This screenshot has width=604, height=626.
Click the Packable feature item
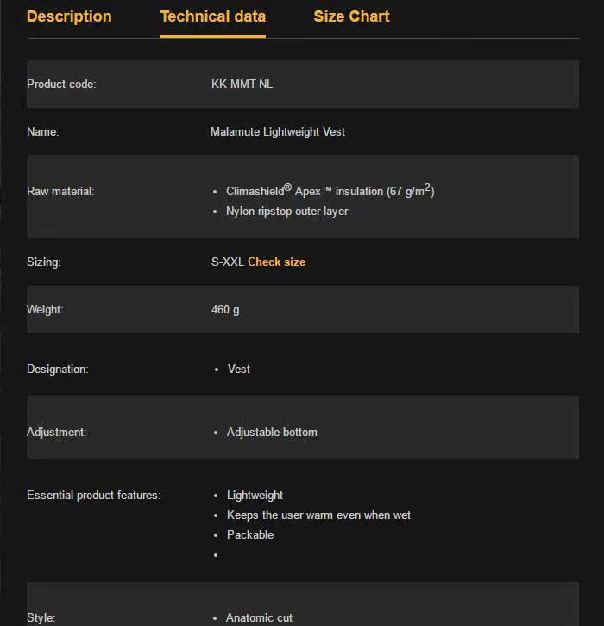coord(250,535)
